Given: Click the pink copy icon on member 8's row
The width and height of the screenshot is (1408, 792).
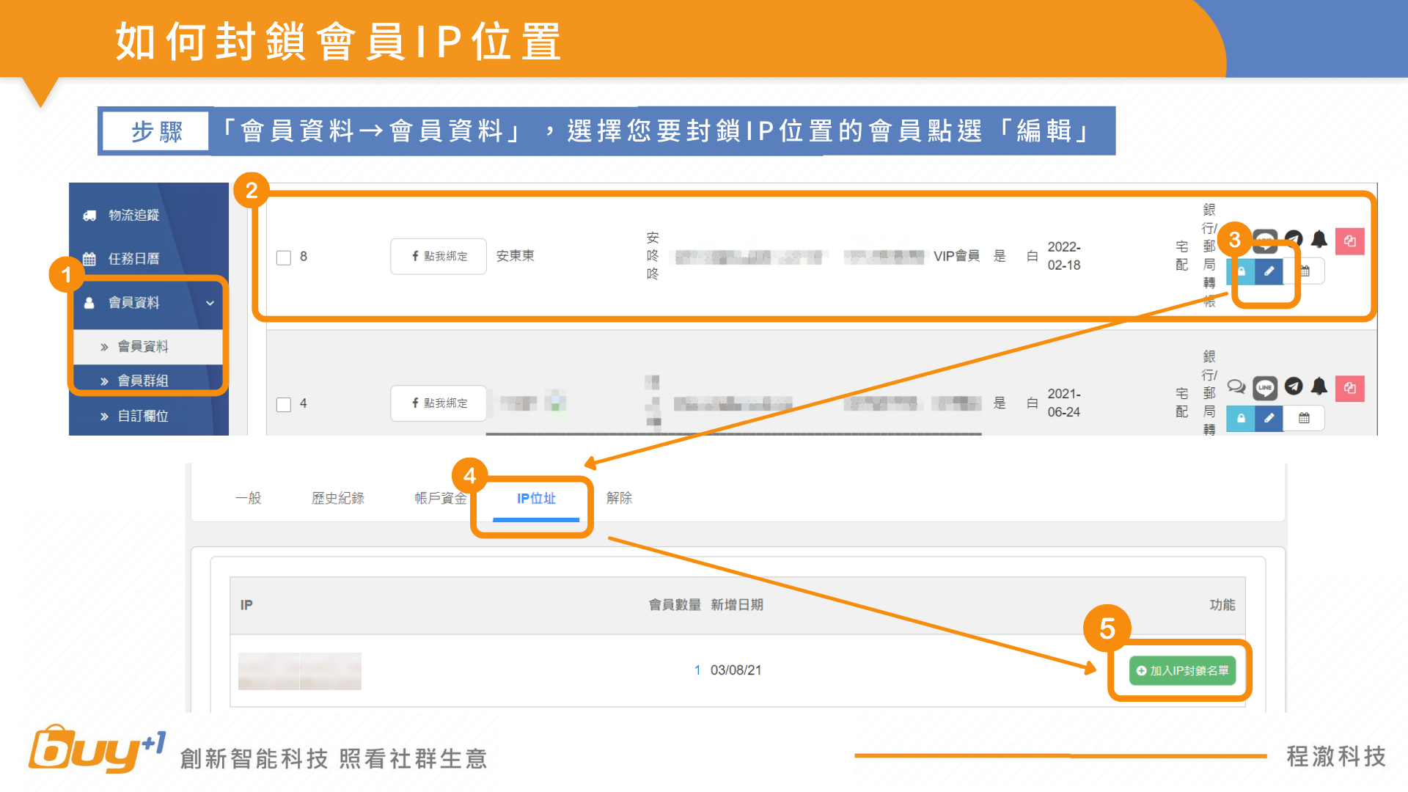Looking at the screenshot, I should tap(1349, 241).
